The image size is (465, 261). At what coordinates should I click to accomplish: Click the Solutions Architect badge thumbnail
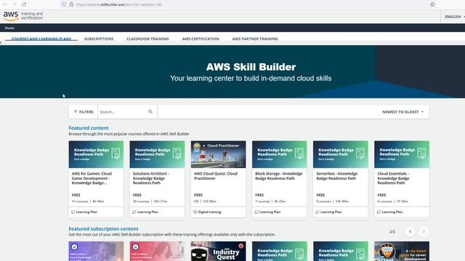click(x=157, y=154)
